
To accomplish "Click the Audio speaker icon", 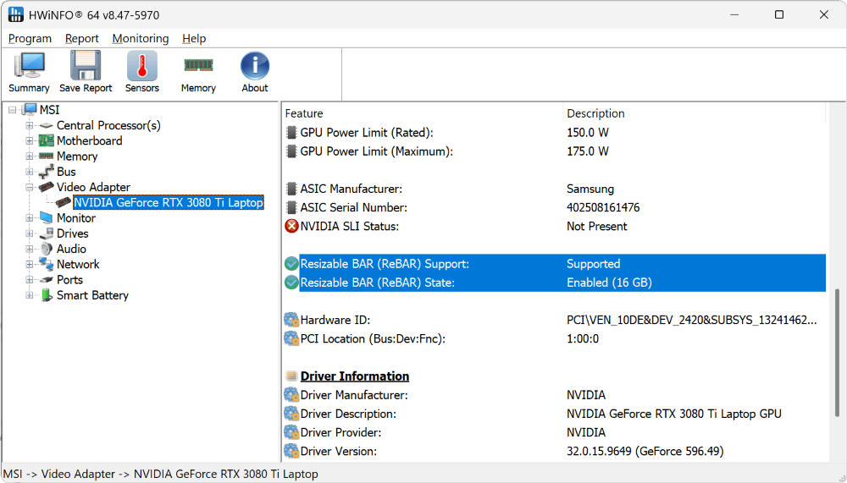I will coord(47,250).
